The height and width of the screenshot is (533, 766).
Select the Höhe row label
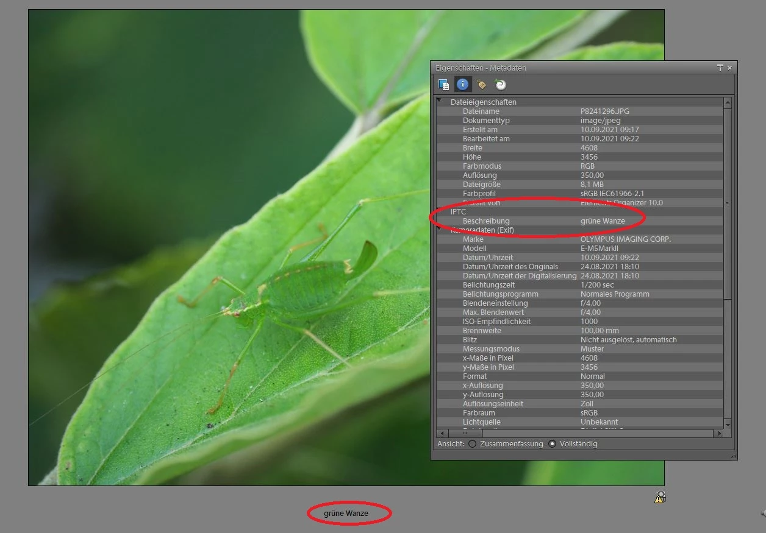click(x=471, y=157)
